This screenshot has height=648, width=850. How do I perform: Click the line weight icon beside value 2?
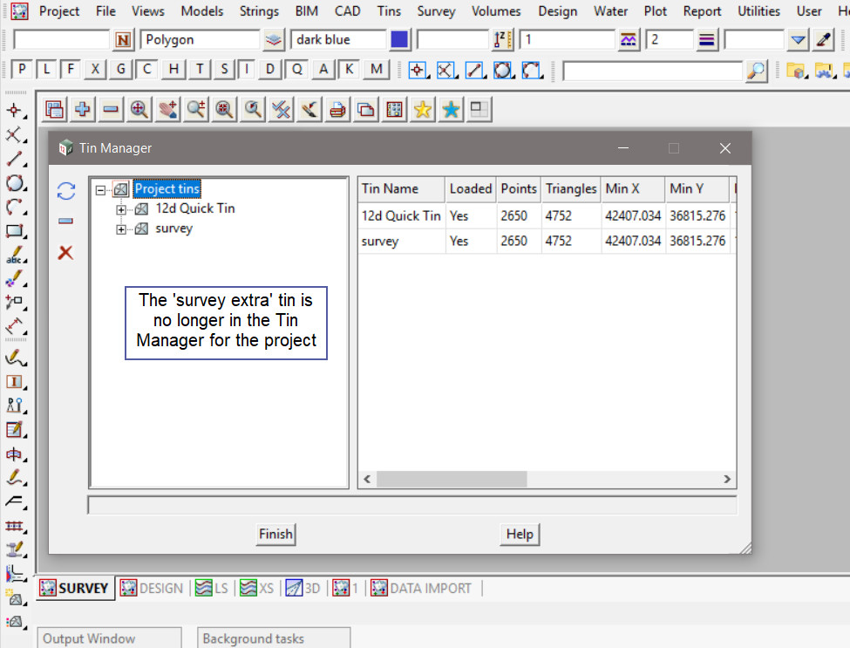pos(707,39)
